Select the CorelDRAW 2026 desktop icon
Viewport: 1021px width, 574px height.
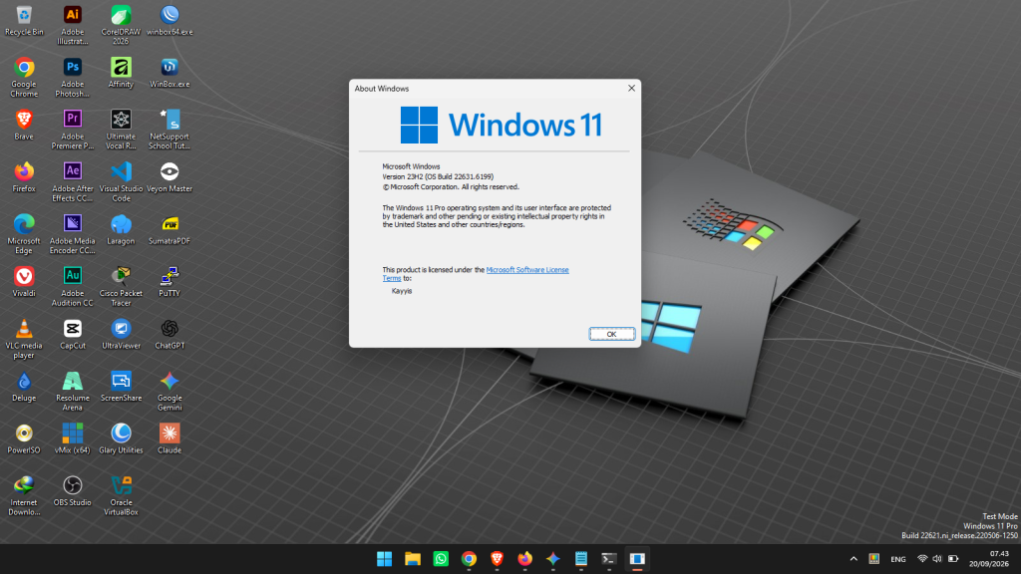click(121, 25)
